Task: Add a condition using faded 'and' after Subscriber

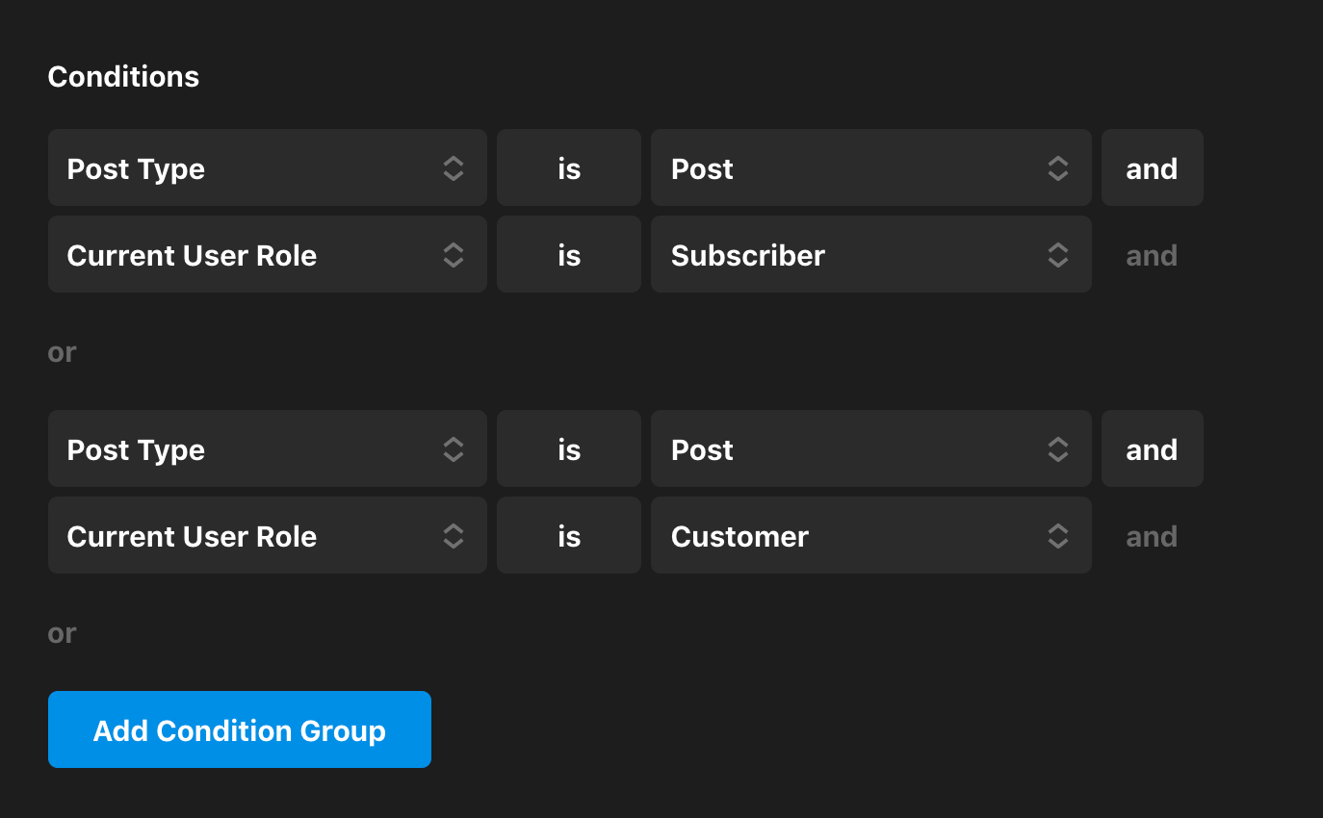Action: coord(1152,255)
